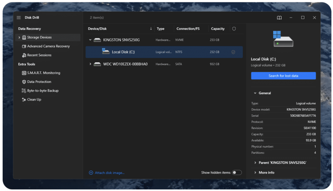Click Search for lost data button
The width and height of the screenshot is (333, 191).
point(283,76)
